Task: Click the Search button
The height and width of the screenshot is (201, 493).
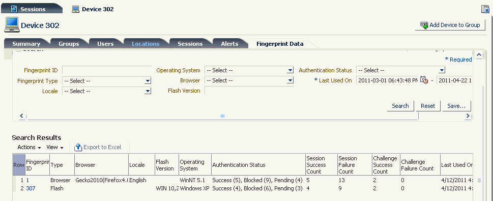Action: 400,106
